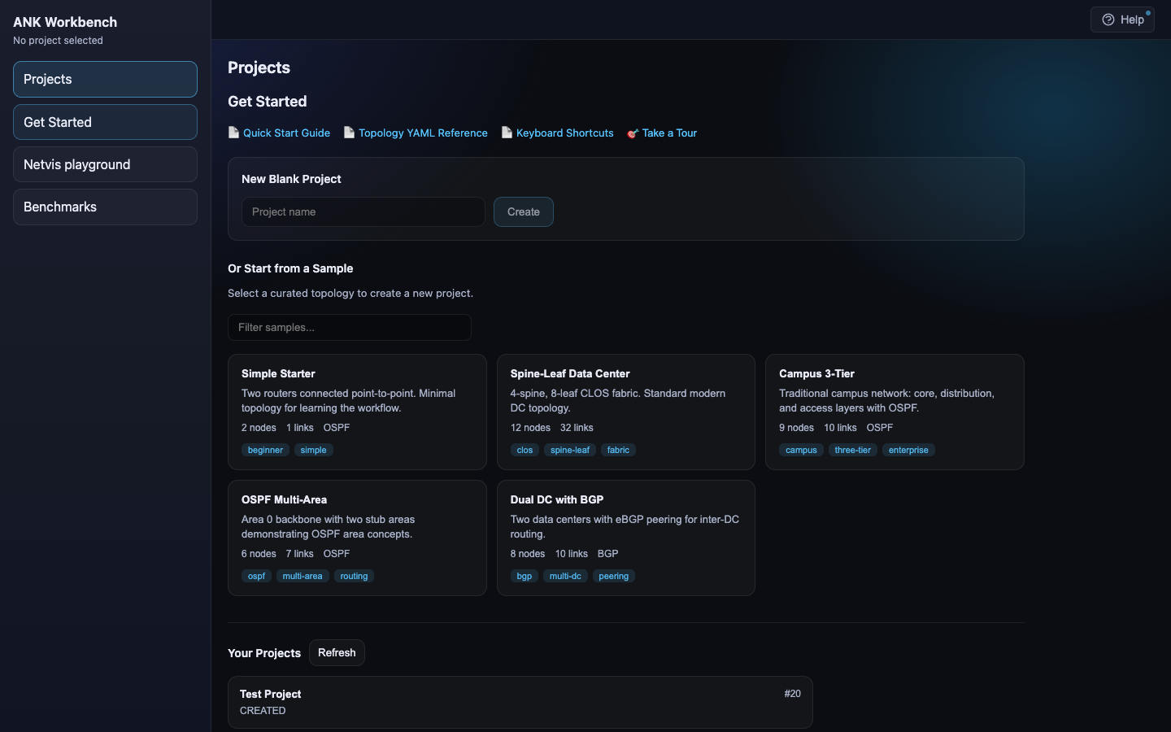Open the Keyboard Shortcuts link
Viewport: 1171px width, 732px height.
pos(564,133)
